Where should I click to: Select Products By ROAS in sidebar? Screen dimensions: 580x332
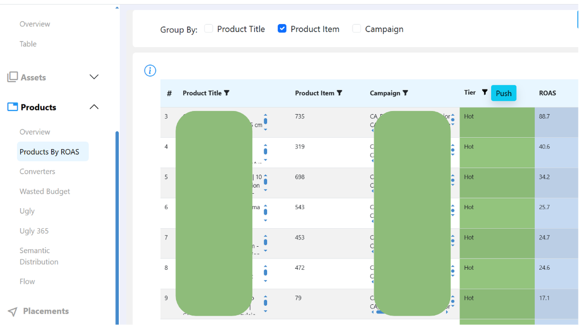49,152
